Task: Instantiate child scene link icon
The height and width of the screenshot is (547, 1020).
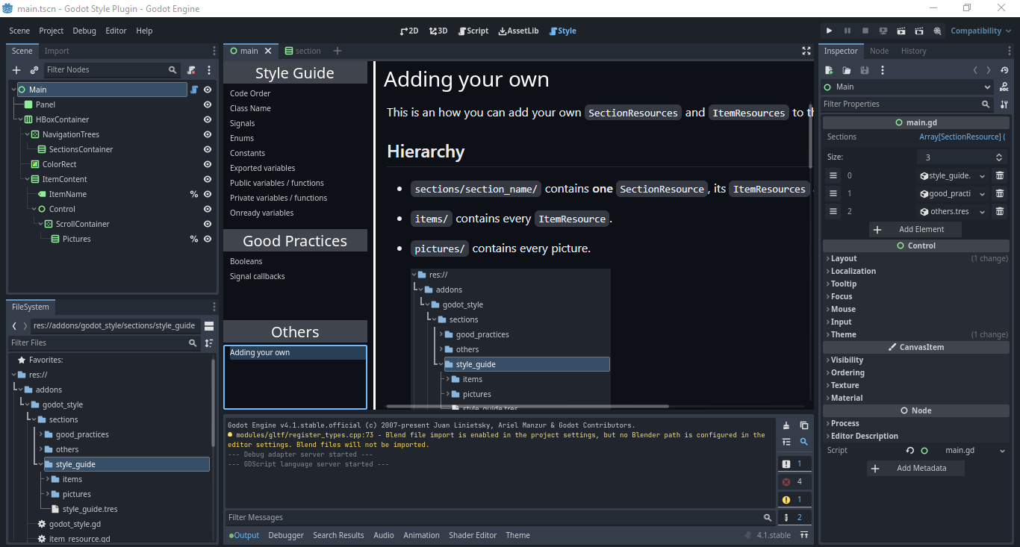Action: 34,69
